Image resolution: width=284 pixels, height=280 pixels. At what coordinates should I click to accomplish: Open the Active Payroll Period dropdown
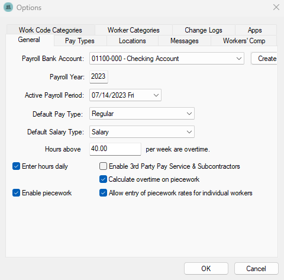point(125,95)
